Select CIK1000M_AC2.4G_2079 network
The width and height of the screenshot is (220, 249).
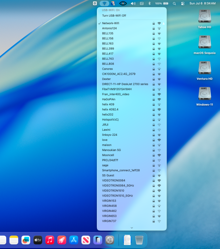(132, 74)
